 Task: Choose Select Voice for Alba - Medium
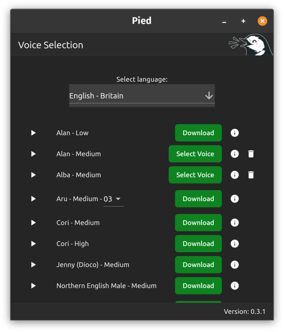(195, 175)
